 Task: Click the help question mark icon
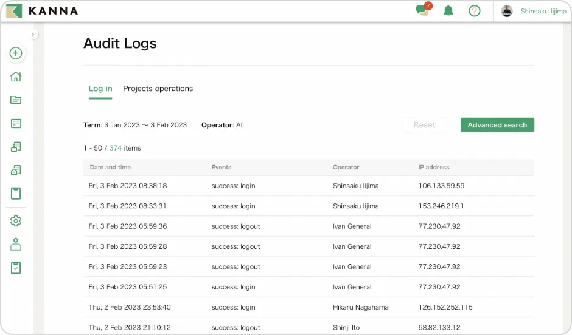(475, 11)
